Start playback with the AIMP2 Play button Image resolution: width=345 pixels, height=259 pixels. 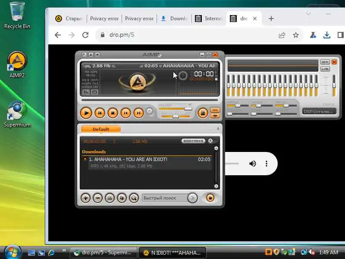point(86,113)
